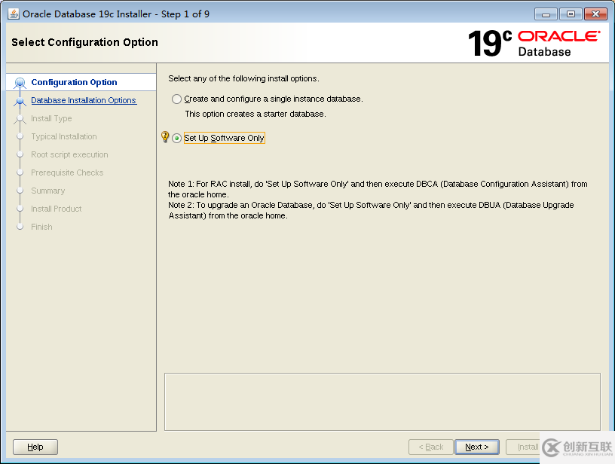Screen dimensions: 615x464
Task: Click the Prerequisite Checks step
Action: tap(67, 172)
